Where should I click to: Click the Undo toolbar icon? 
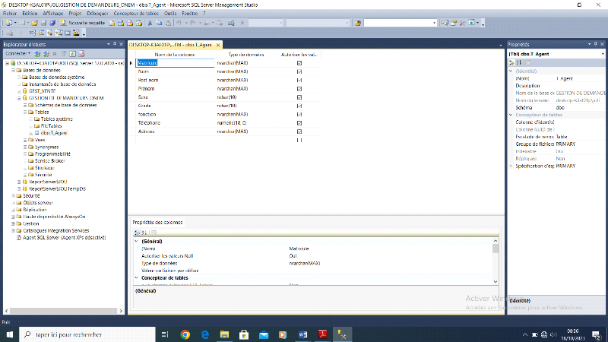[x=179, y=23]
